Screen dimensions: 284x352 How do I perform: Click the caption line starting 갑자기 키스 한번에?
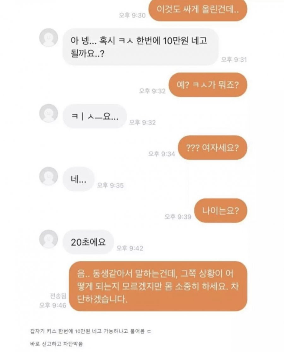coord(91,331)
